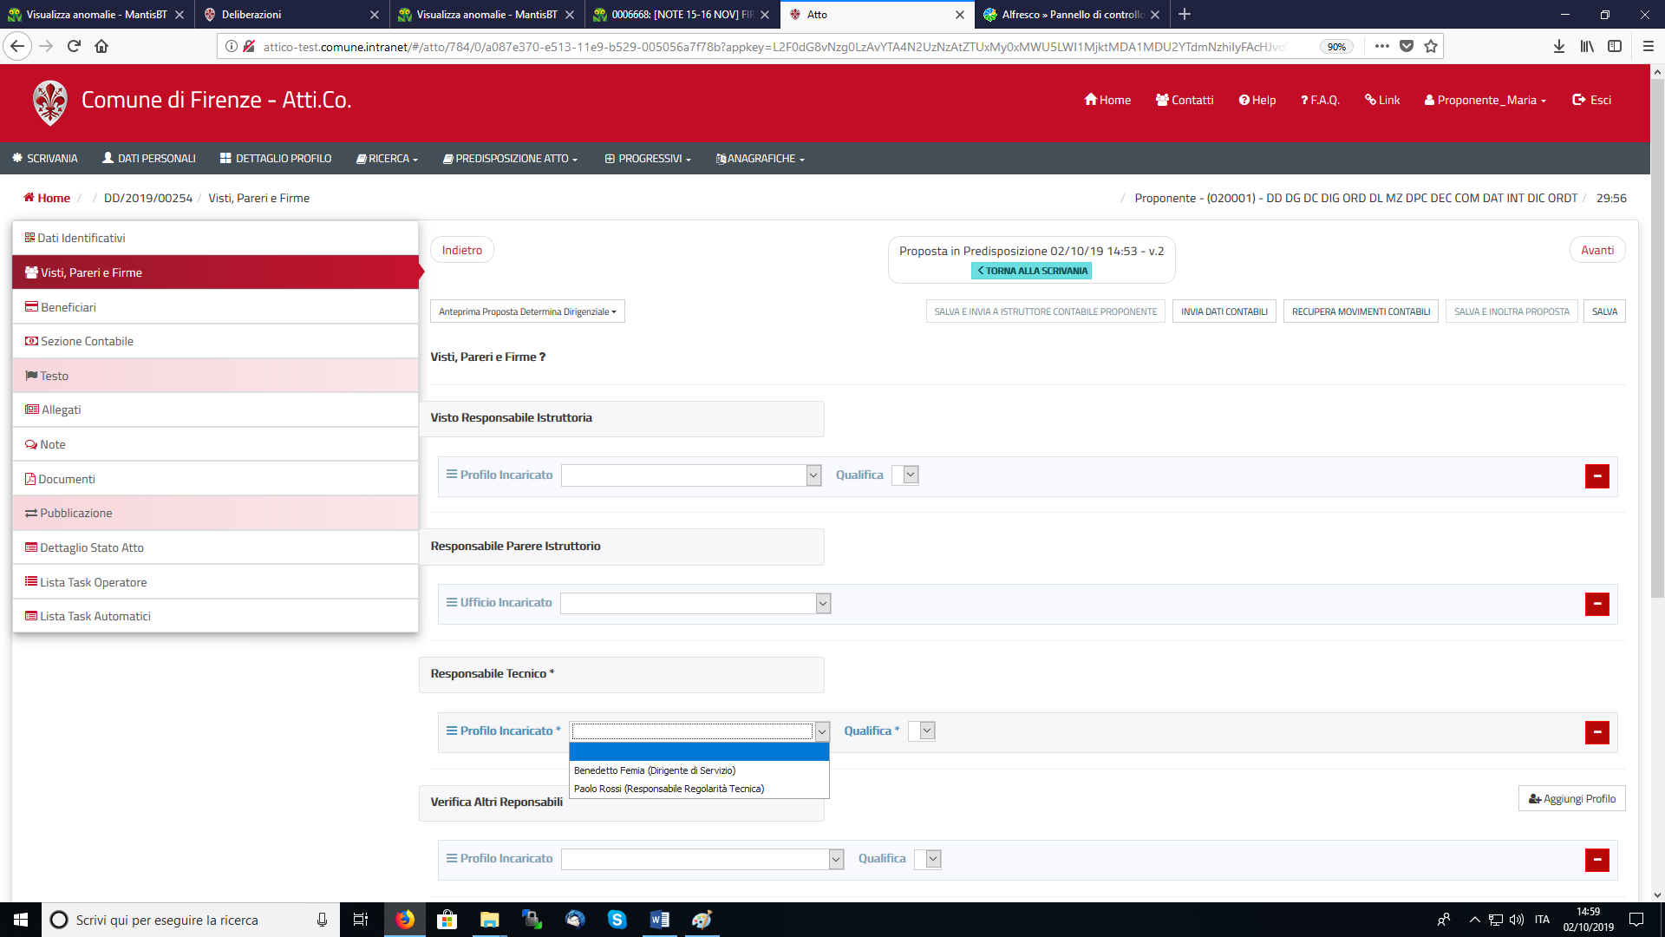Open the PREDISPOSIZIONE ATTO menu

click(x=510, y=159)
